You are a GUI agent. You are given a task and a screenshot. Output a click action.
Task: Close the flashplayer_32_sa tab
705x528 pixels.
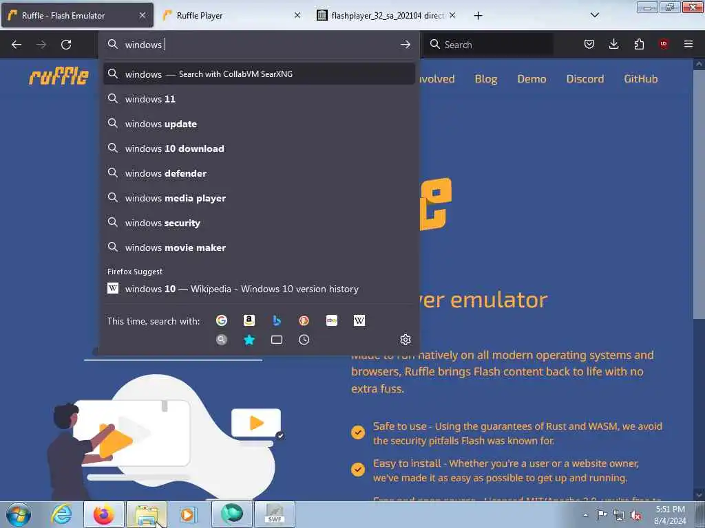click(452, 15)
